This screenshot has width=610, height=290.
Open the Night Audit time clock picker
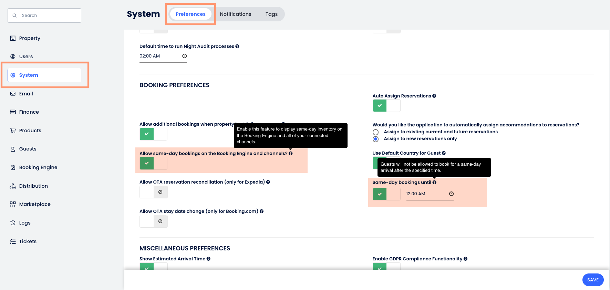pyautogui.click(x=184, y=56)
